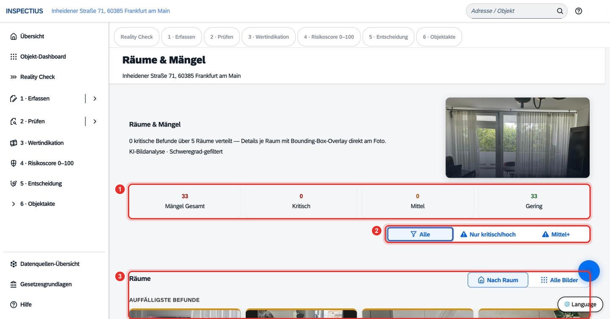Open the room photo thumbnail
This screenshot has width=610, height=319.
pos(518,137)
